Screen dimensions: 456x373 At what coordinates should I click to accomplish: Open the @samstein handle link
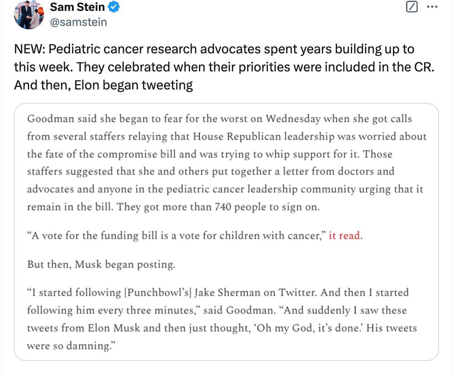[x=78, y=21]
